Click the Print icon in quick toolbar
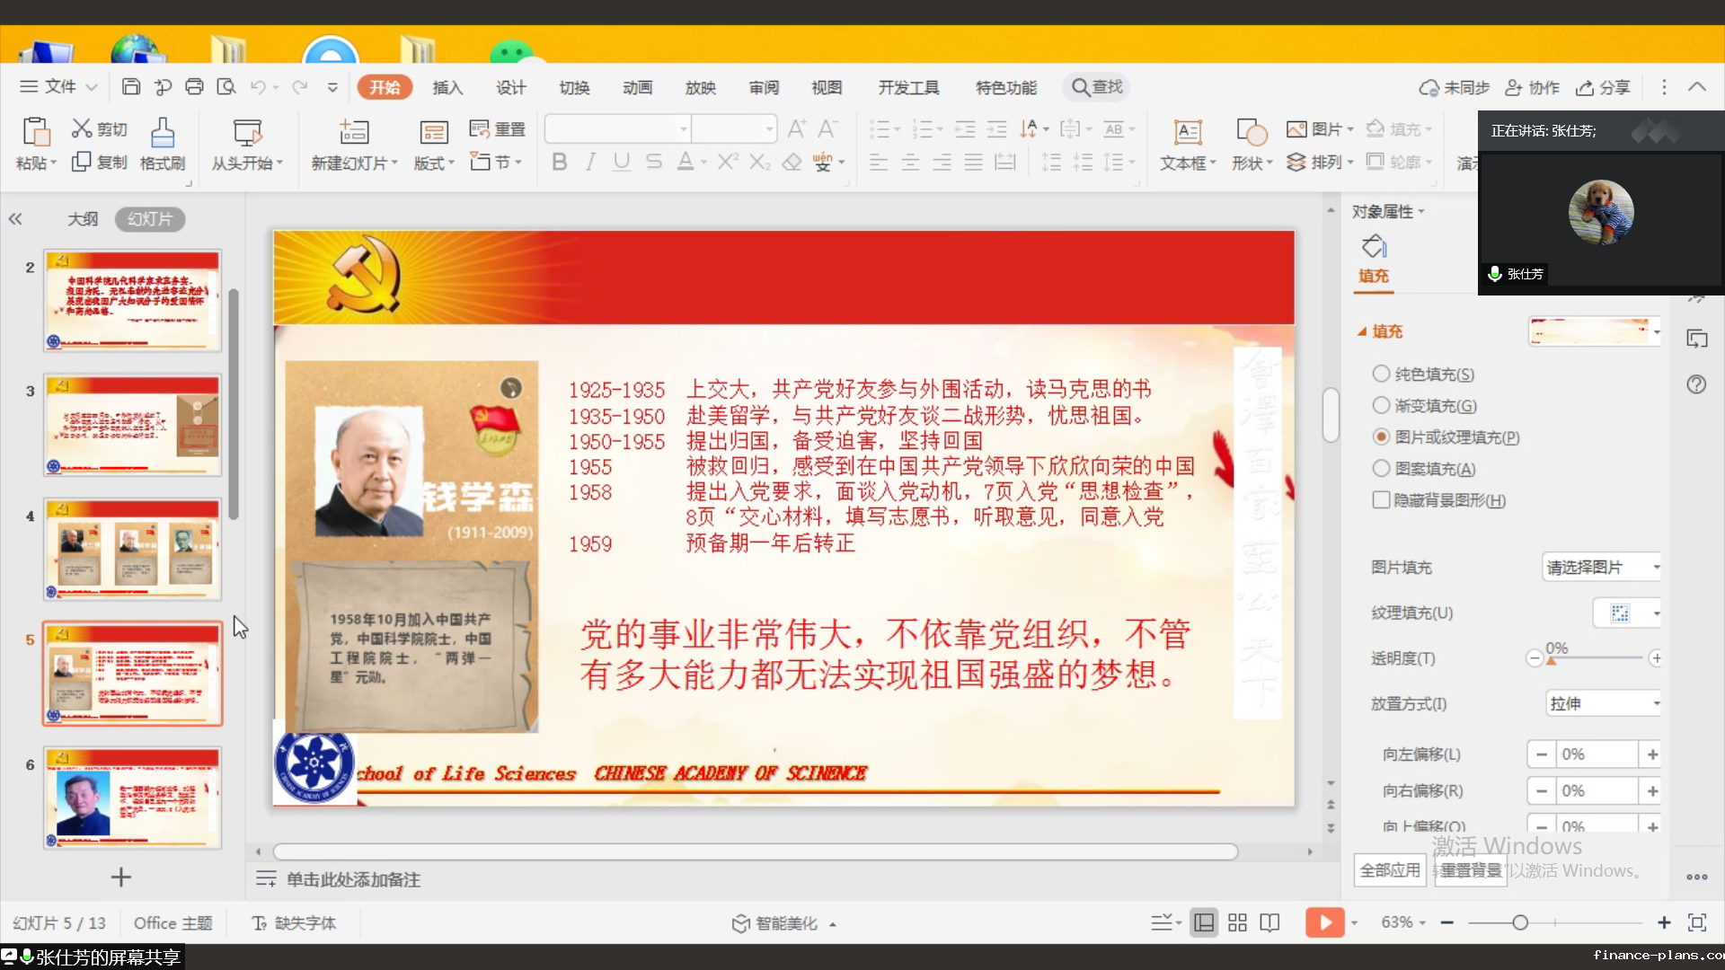The height and width of the screenshot is (970, 1725). pos(194,87)
